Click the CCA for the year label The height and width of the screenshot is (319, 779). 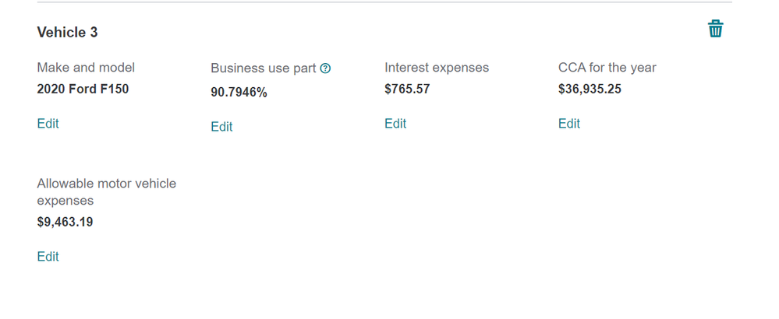607,68
